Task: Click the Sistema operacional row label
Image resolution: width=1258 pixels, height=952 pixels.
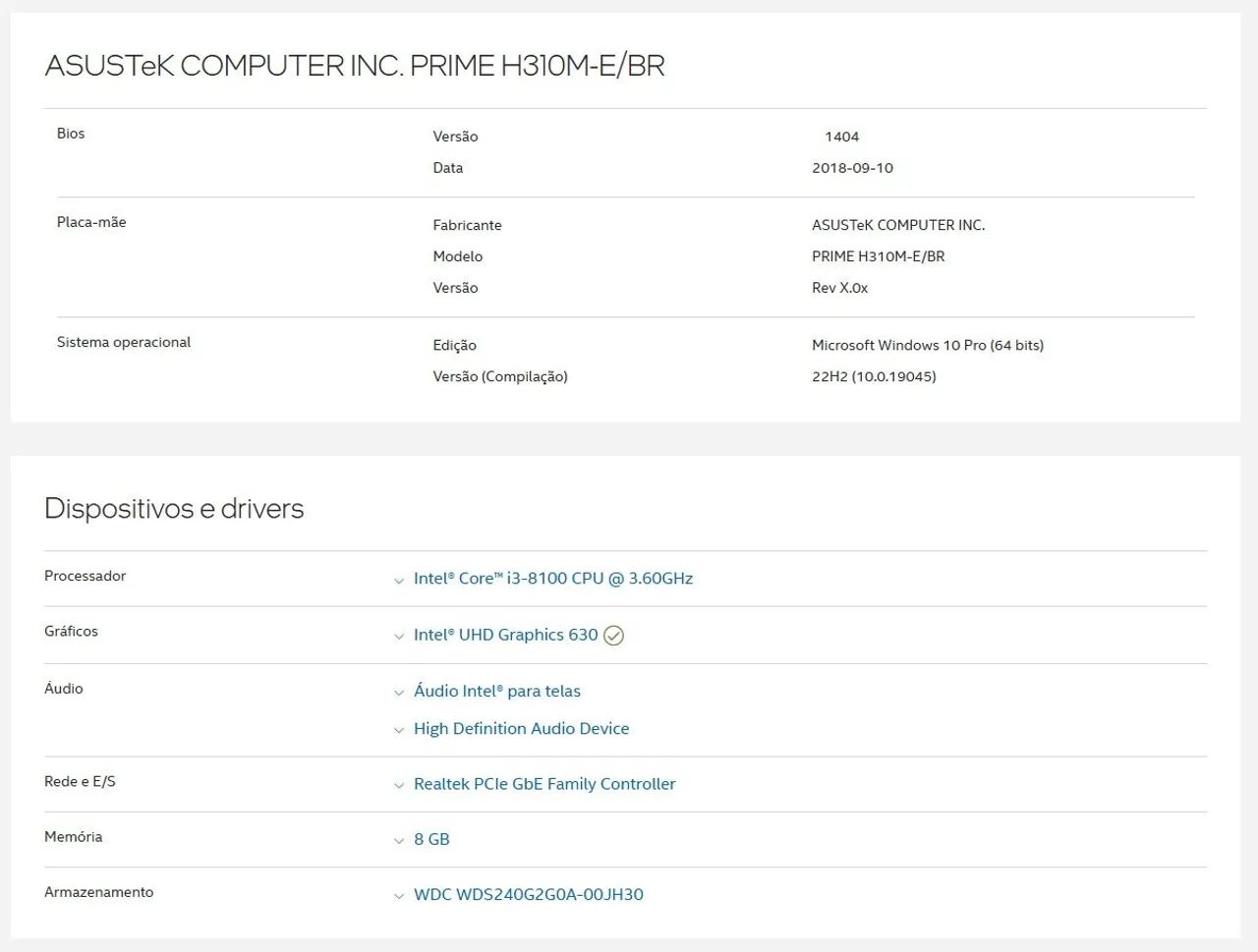Action: (124, 342)
